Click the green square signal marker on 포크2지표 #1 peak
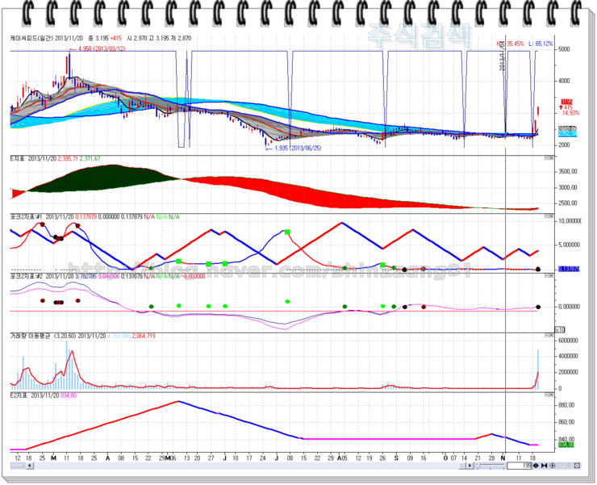 tap(287, 232)
